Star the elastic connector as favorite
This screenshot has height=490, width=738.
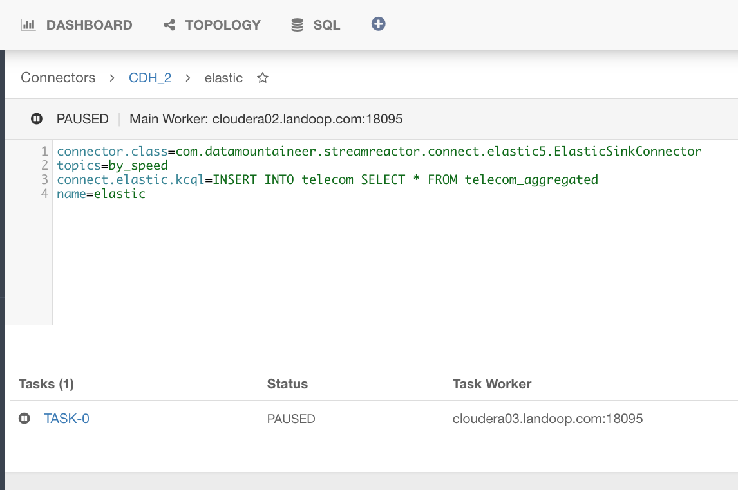pyautogui.click(x=263, y=78)
